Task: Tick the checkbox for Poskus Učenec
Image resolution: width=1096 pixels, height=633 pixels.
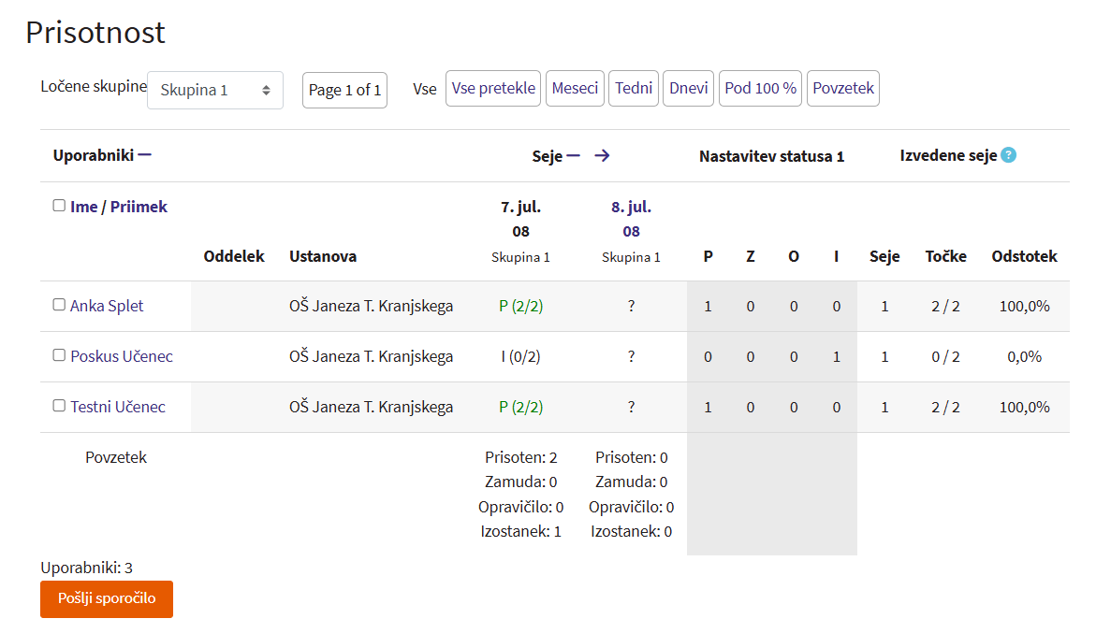Action: click(59, 355)
